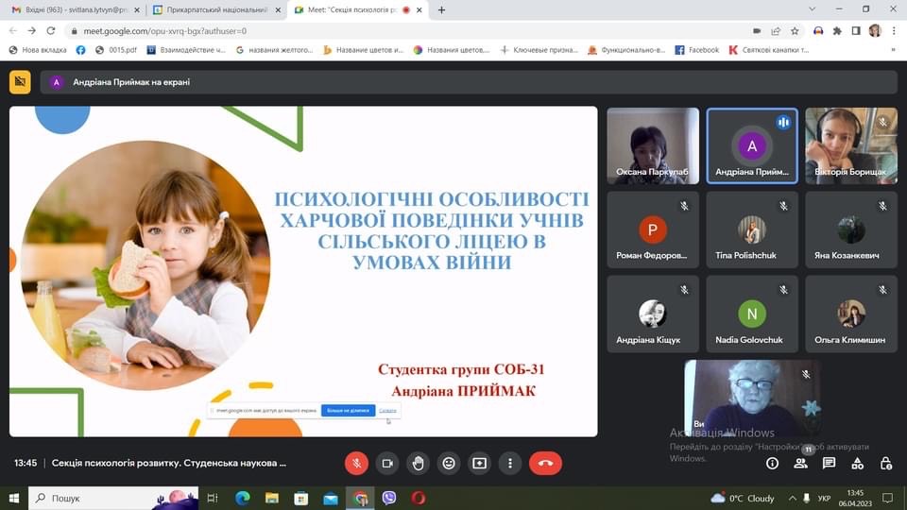This screenshot has width=907, height=510.
Task: Open host controls lock icon
Action: [x=885, y=463]
